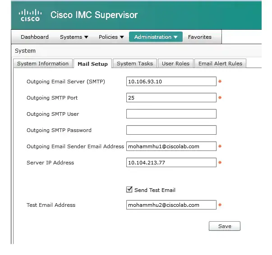Open the Dashboard menu item

(x=35, y=37)
